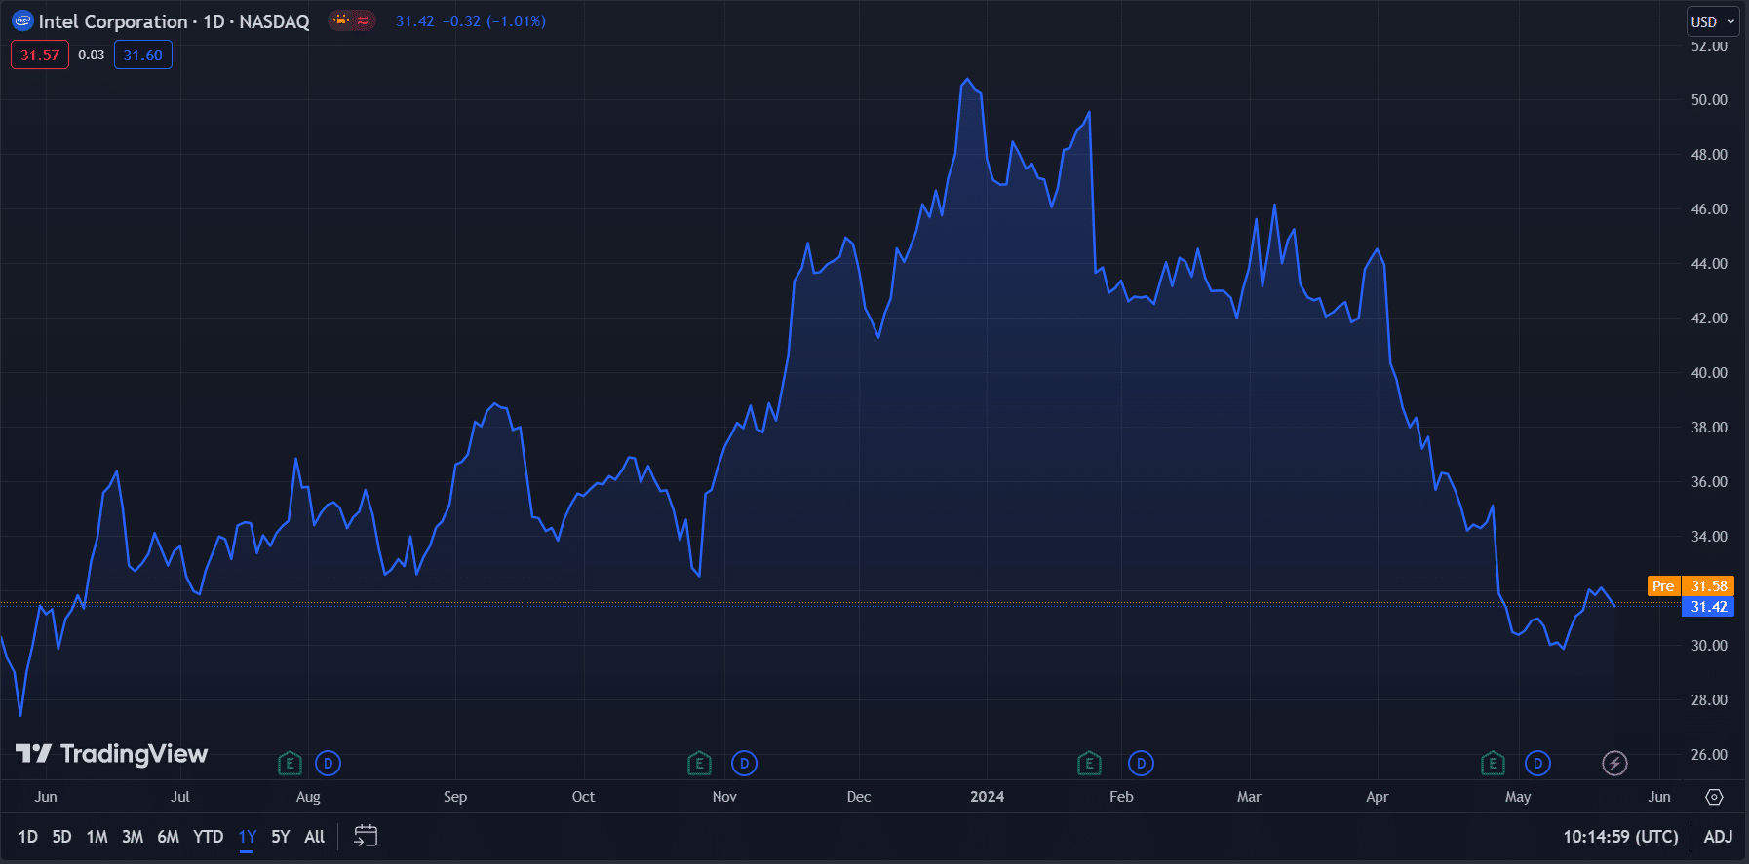Viewport: 1749px width, 864px height.
Task: Open chart settings gear icon
Action: (1714, 797)
